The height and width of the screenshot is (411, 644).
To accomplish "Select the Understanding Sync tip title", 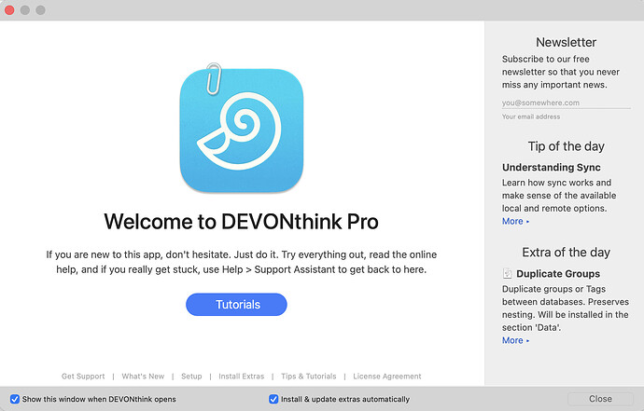I will tap(551, 168).
